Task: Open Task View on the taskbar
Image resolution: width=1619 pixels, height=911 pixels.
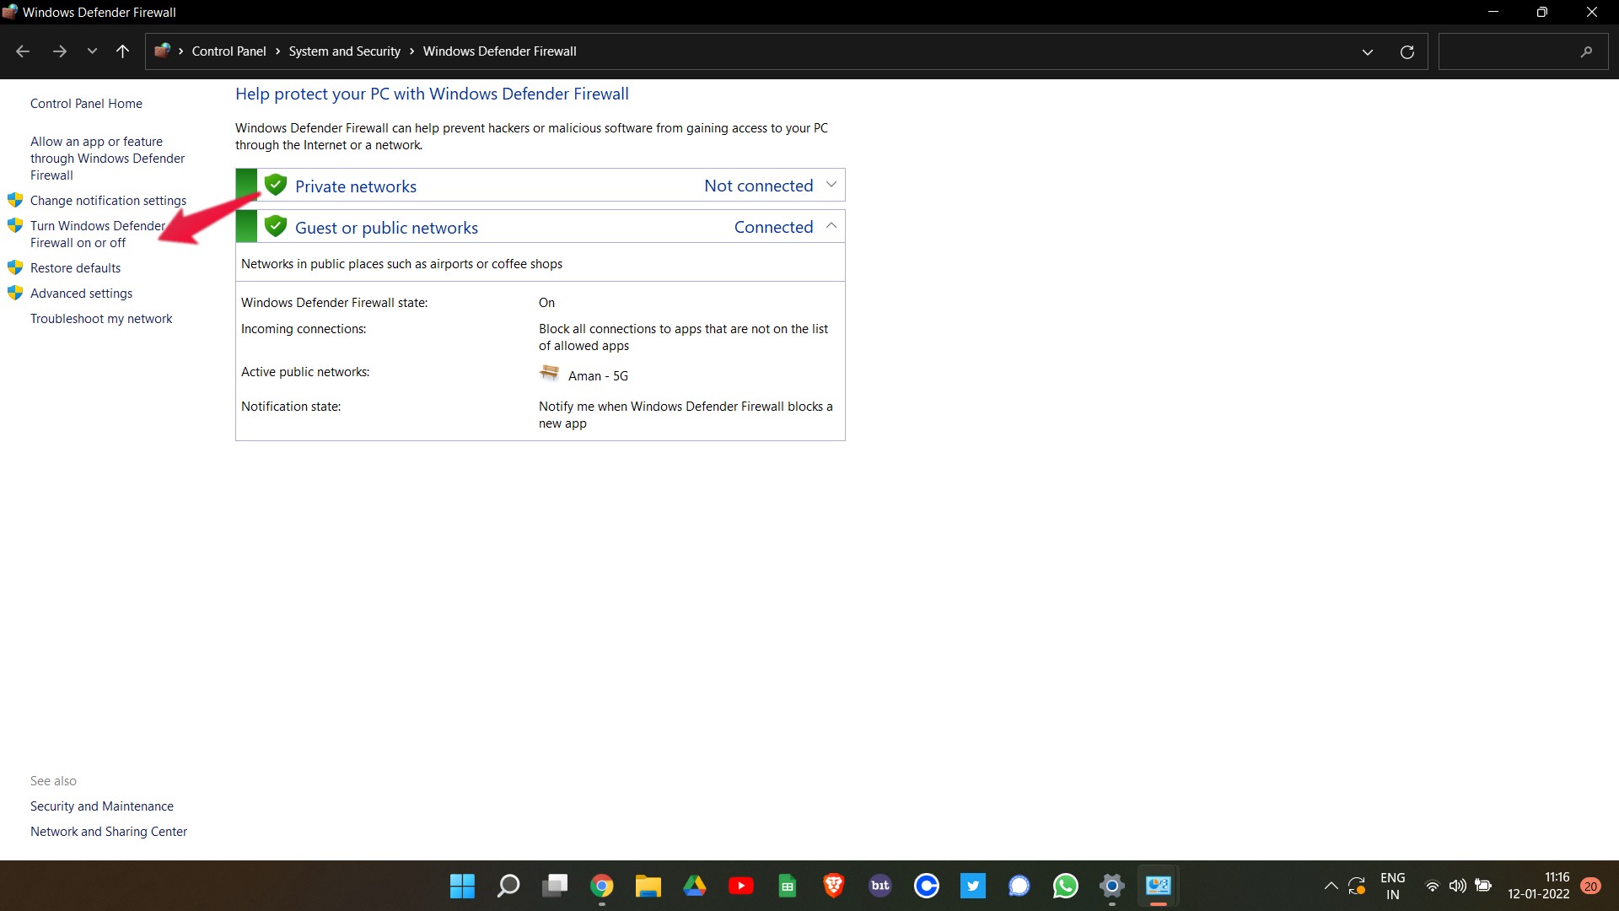Action: (x=555, y=886)
